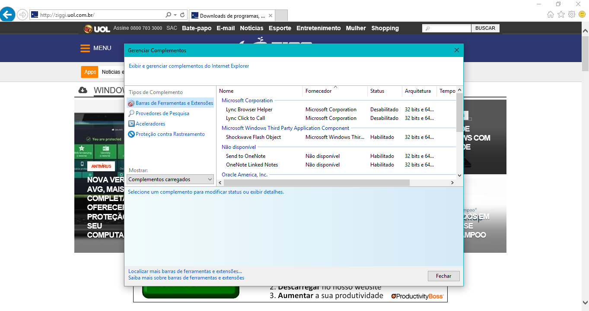Sort by the Nome column header

point(259,91)
